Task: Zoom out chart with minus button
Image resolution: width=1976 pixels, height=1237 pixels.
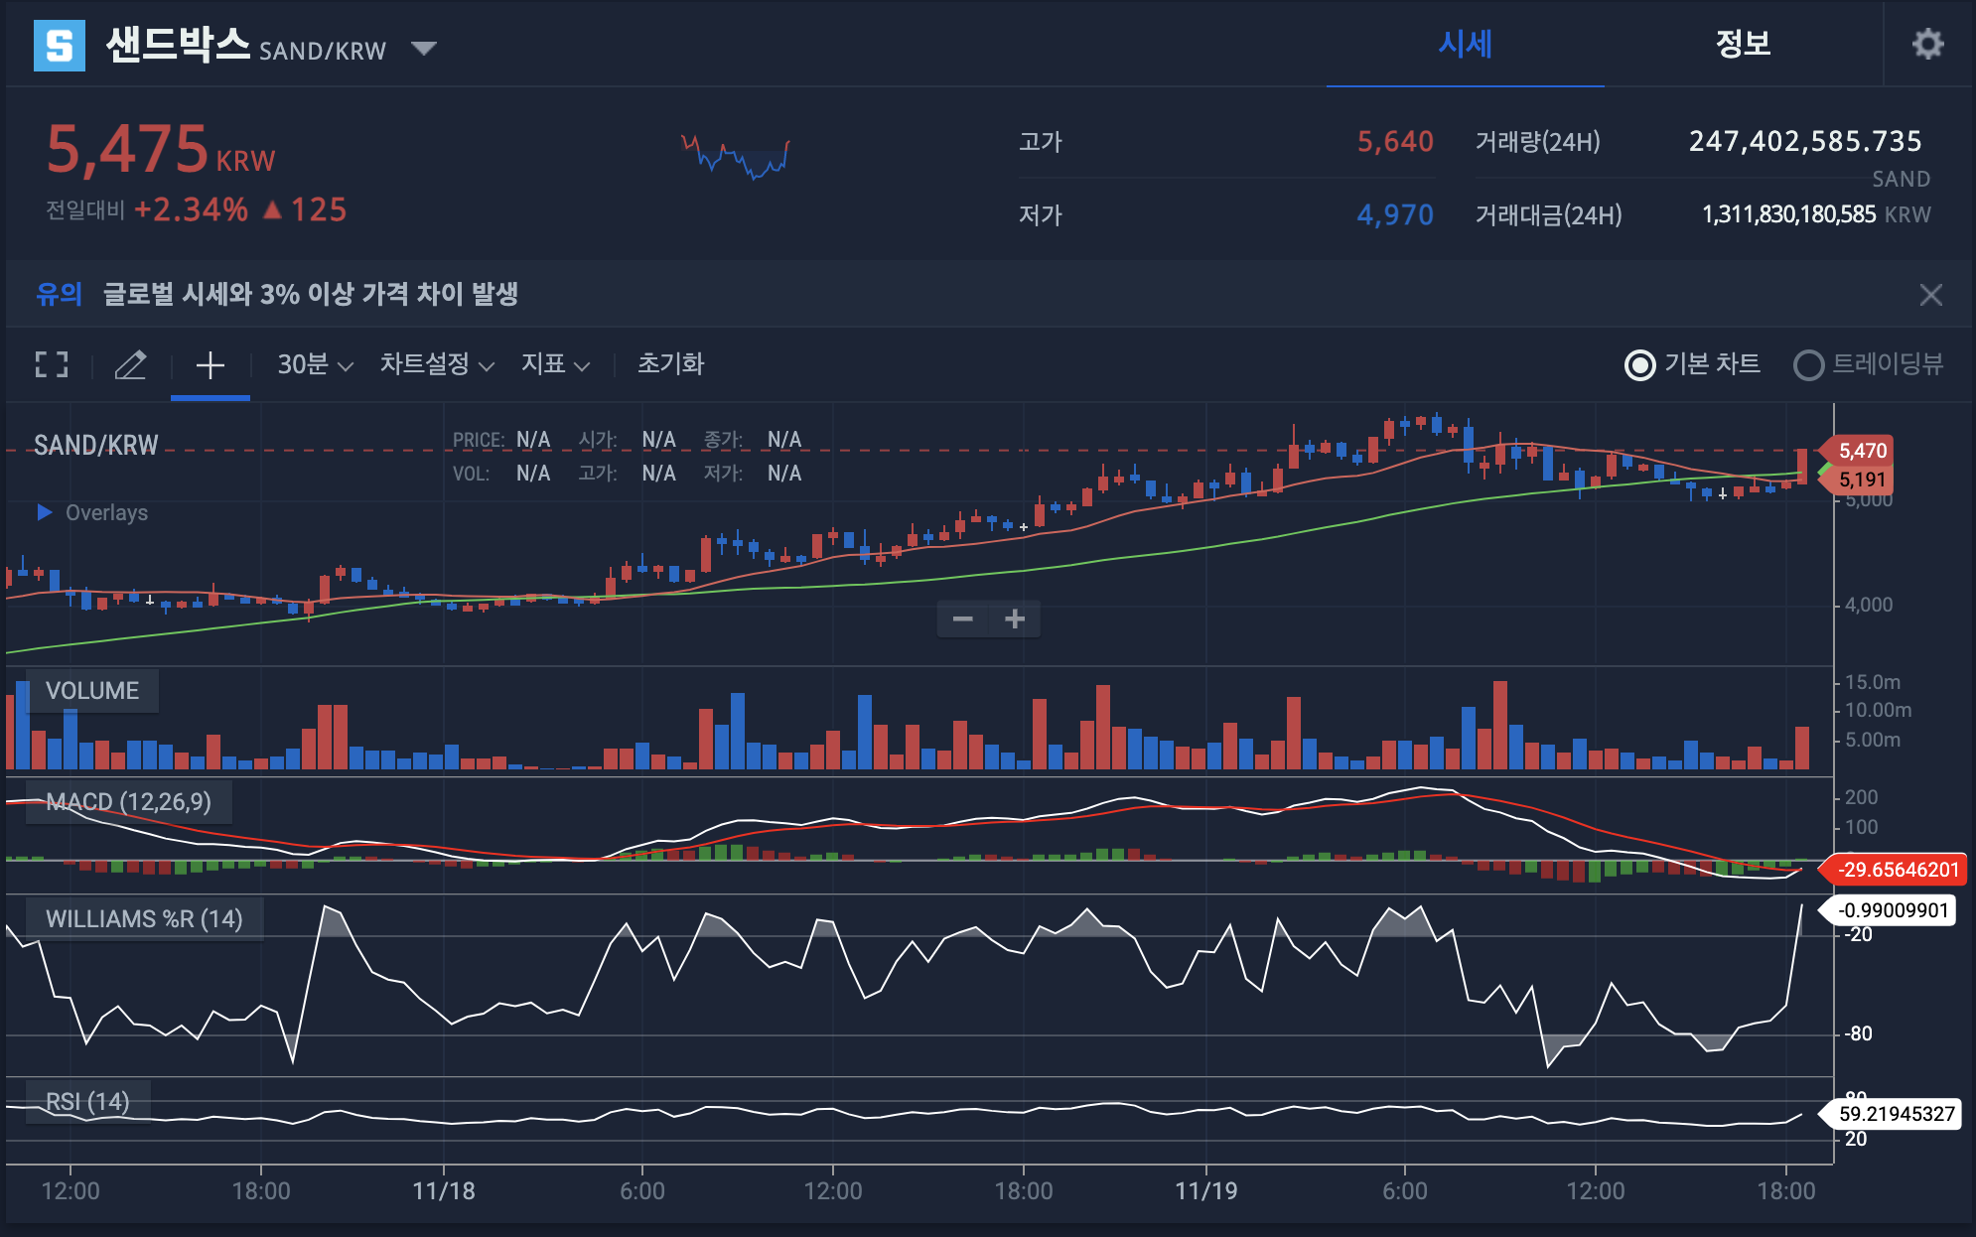Action: pyautogui.click(x=962, y=619)
